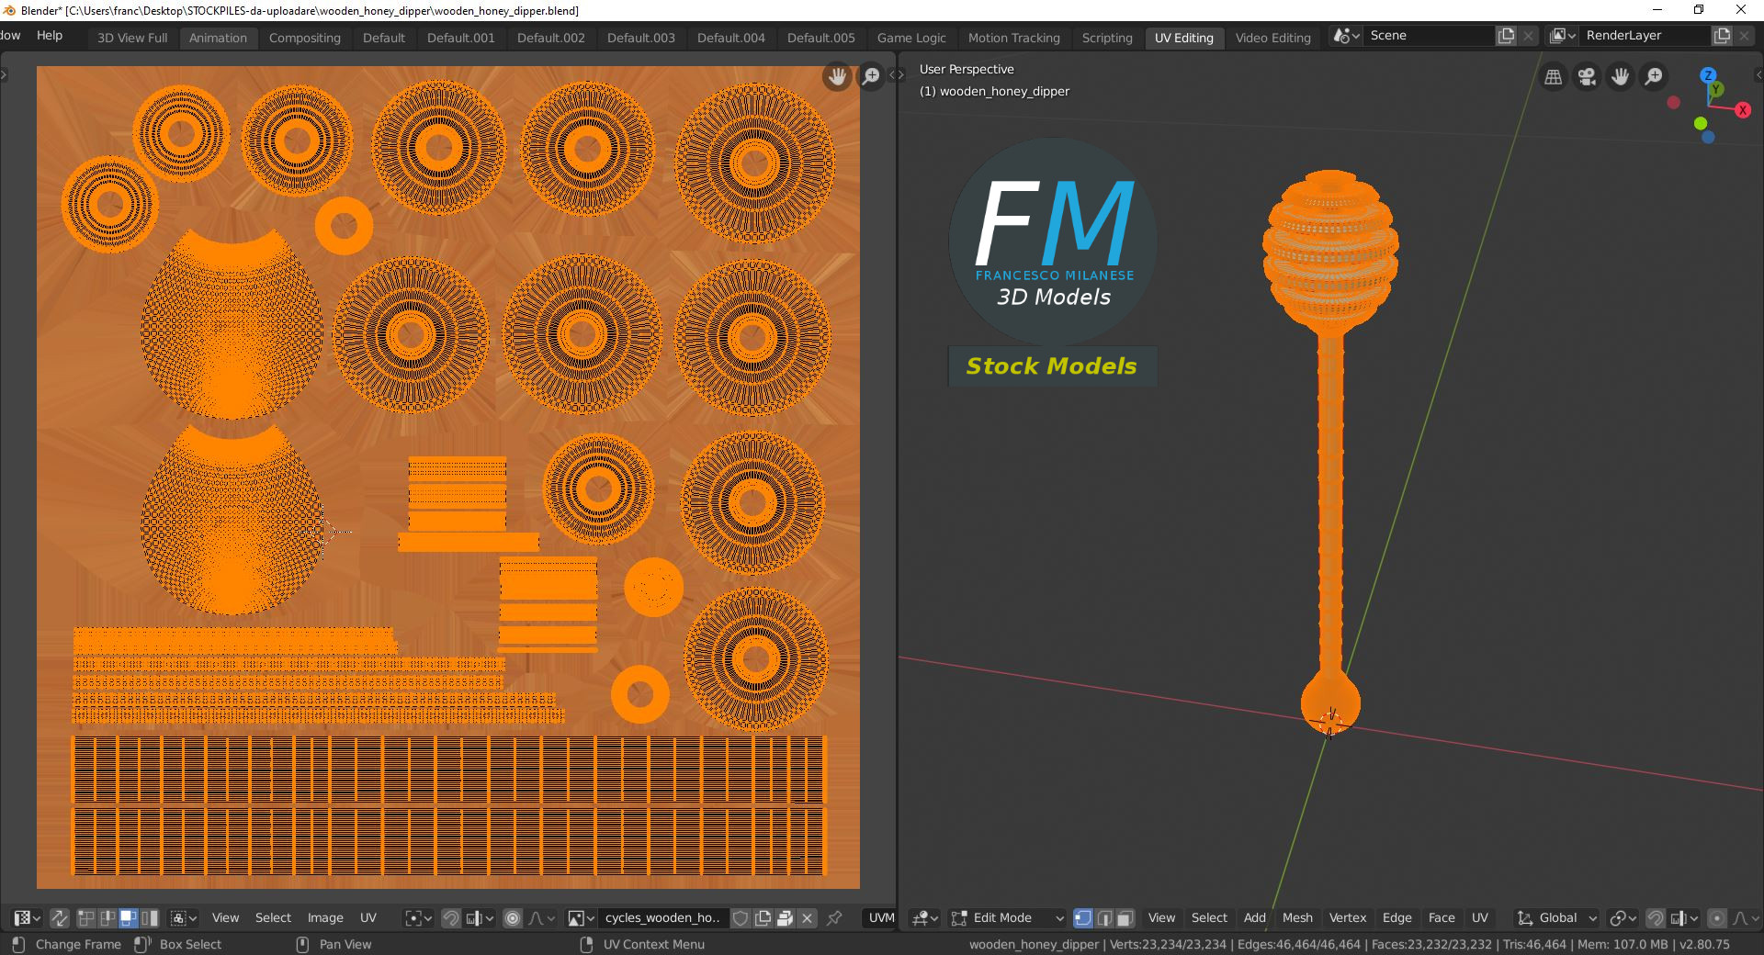Switch to the 3D View Full tab
The image size is (1764, 955).
[132, 38]
